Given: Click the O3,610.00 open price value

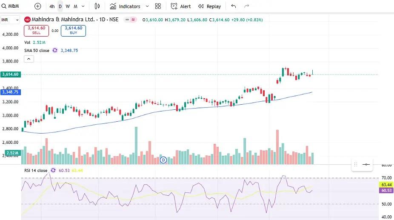Looking at the screenshot, I should tap(152, 20).
